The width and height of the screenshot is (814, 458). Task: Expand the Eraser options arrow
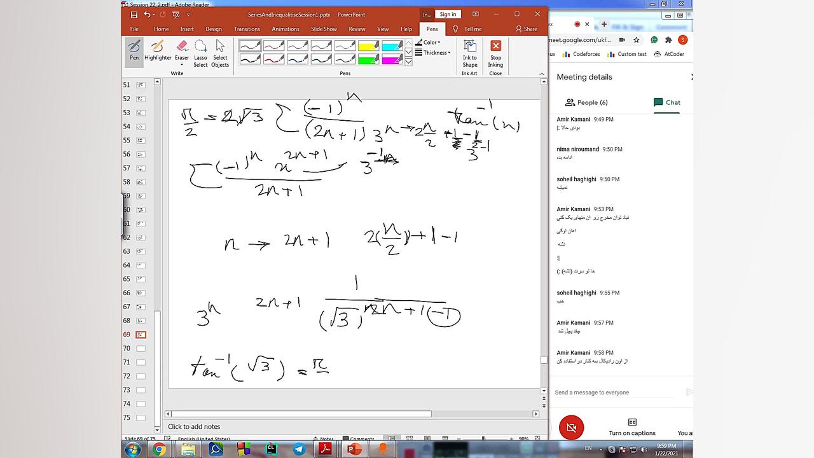pos(182,64)
